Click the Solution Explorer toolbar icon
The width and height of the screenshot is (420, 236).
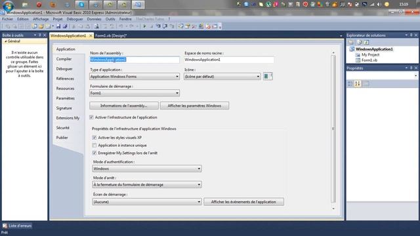(x=181, y=26)
